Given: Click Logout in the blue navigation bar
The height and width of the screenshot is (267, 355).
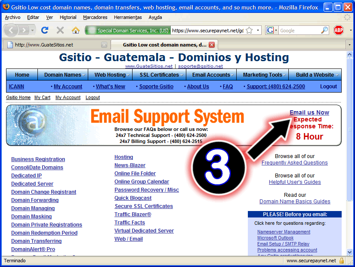Looking at the screenshot, I should tap(328, 87).
